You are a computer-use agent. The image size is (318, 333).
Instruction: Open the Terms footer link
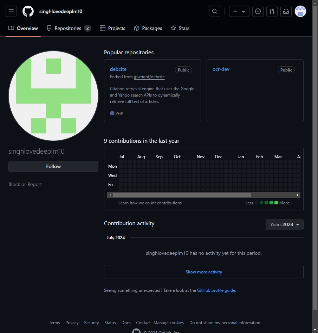[x=54, y=323]
